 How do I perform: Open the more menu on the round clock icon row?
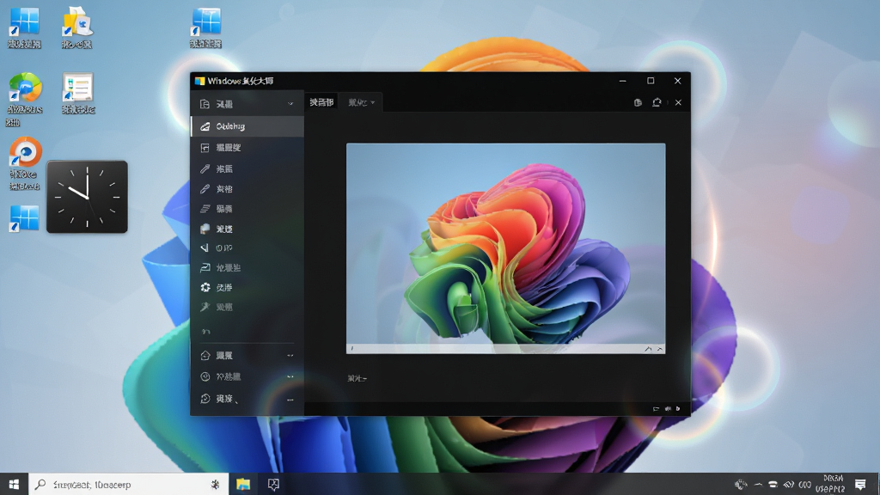290,376
